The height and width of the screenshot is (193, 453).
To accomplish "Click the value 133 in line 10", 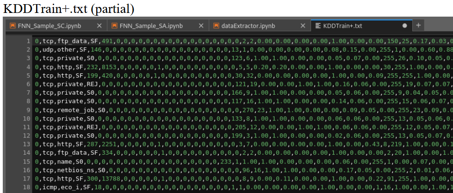I will click(238, 119).
